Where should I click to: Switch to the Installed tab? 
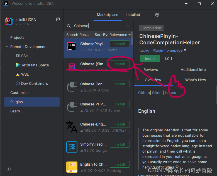click(133, 15)
